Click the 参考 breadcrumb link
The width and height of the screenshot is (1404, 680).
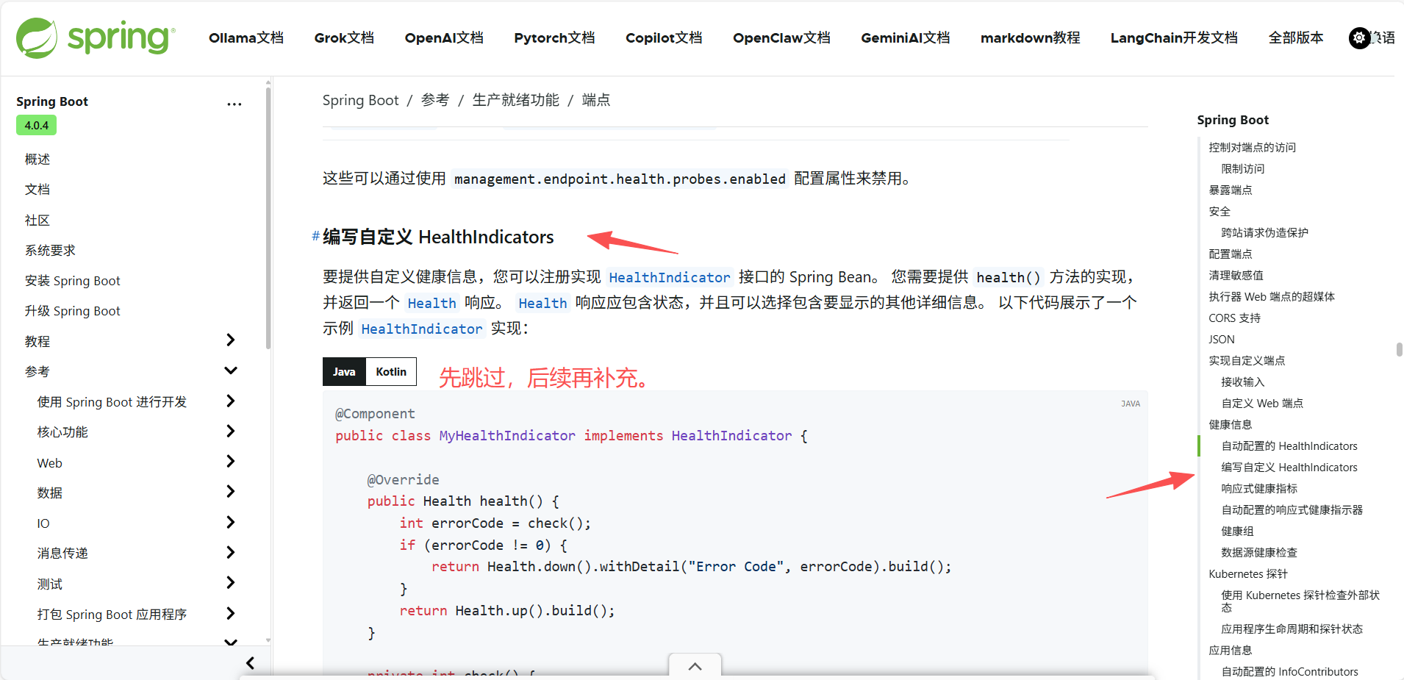click(x=434, y=100)
